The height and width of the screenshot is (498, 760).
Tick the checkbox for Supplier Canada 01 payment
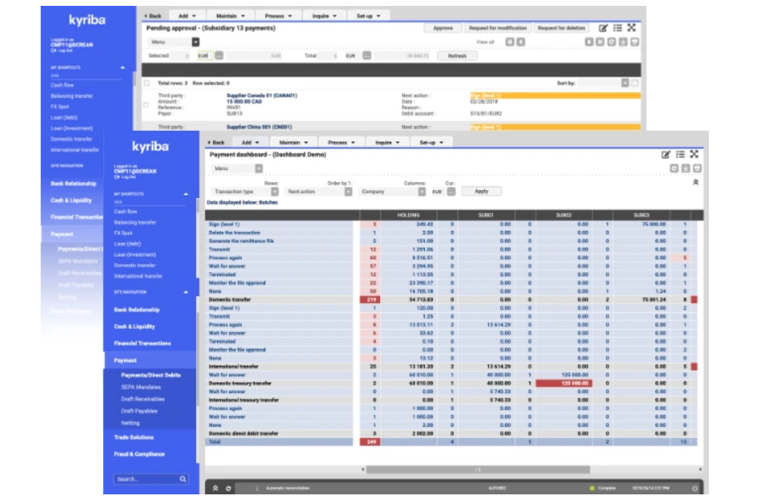[146, 105]
